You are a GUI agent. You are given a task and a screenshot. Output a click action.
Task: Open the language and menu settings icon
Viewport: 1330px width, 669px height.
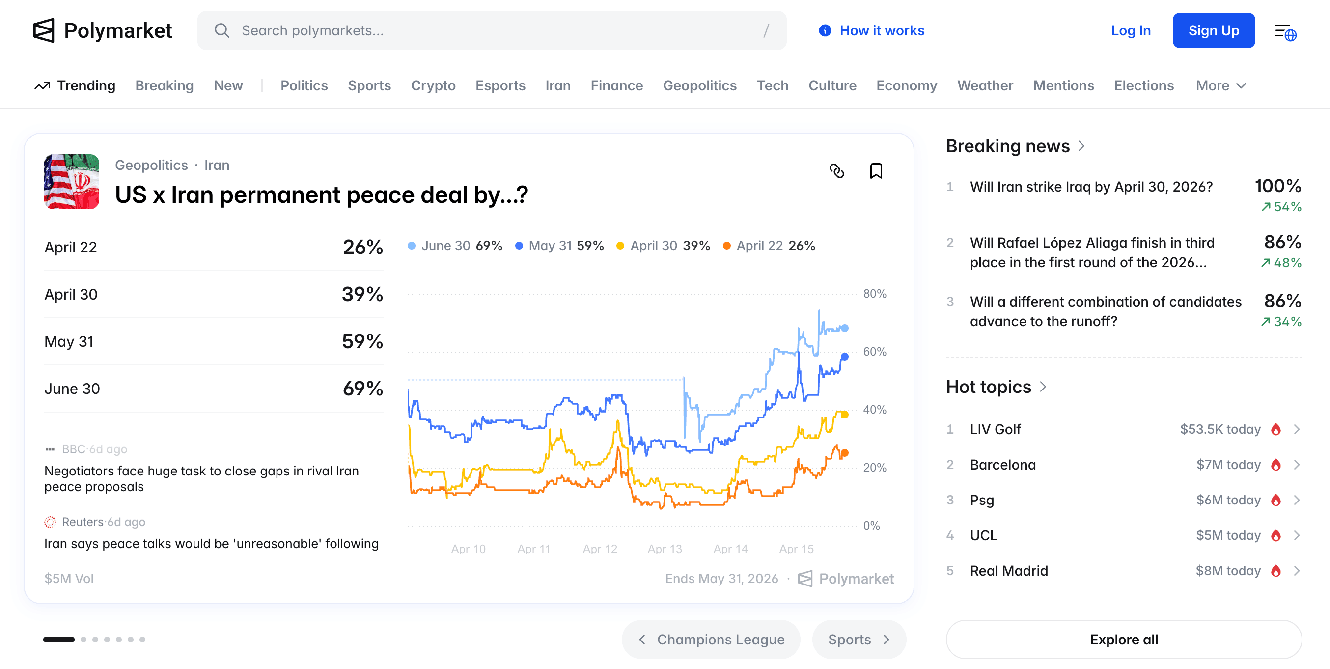coord(1285,32)
